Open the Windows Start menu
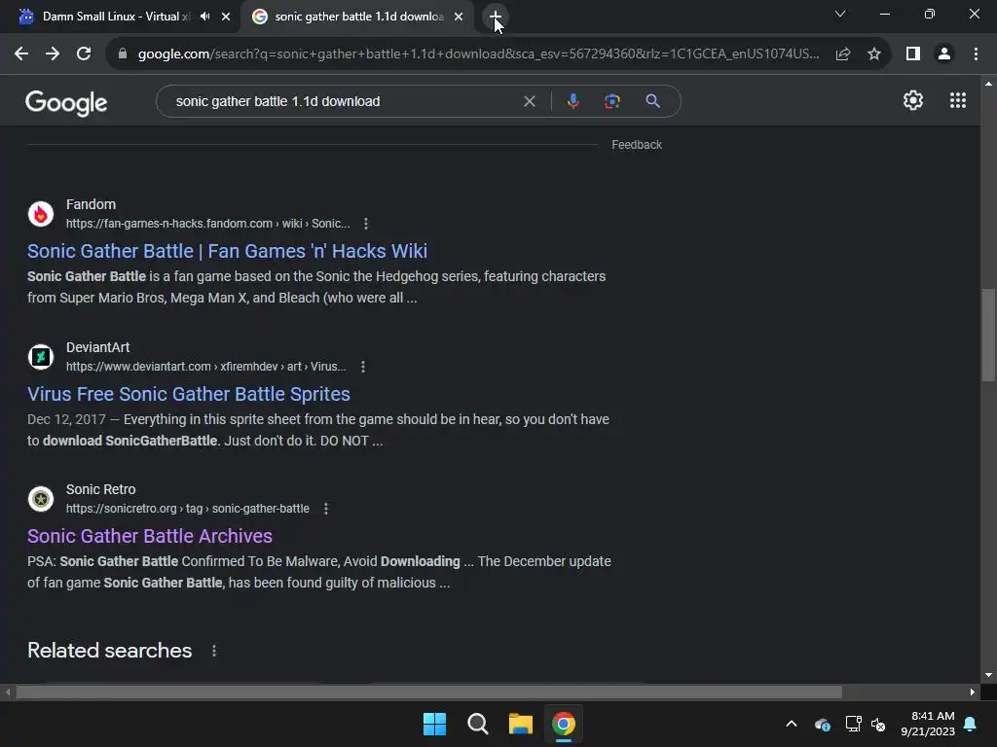The image size is (997, 747). coord(435,724)
